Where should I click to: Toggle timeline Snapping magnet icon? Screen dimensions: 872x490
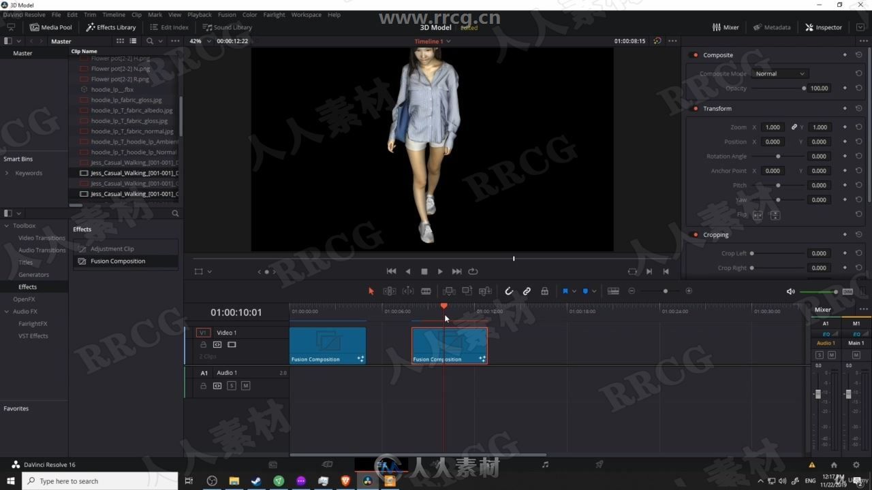click(509, 291)
